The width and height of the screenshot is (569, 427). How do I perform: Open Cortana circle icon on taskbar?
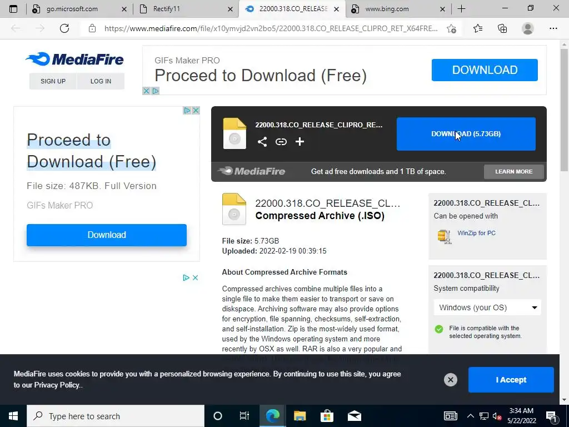(218, 416)
